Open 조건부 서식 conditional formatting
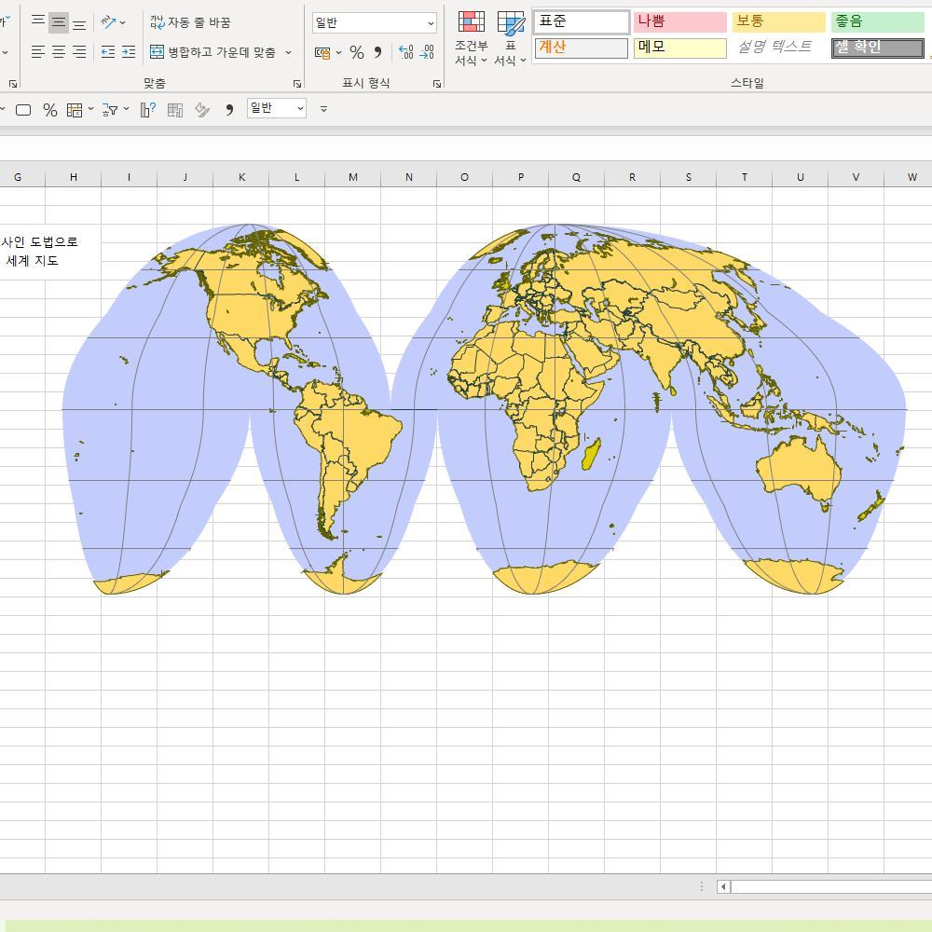The width and height of the screenshot is (932, 932). (472, 39)
